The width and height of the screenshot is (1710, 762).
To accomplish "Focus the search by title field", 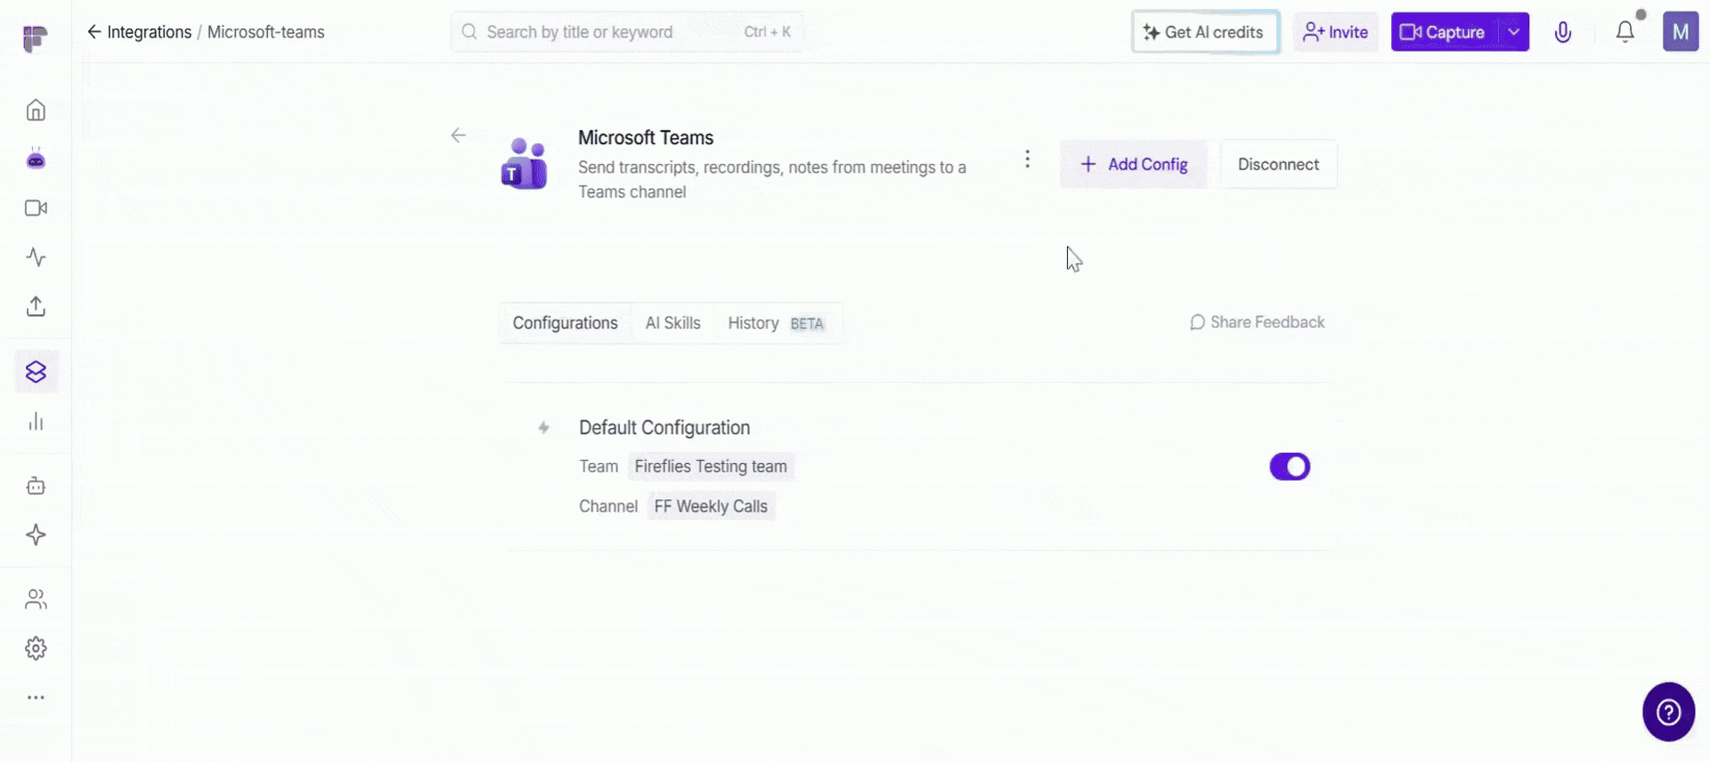I will point(627,32).
